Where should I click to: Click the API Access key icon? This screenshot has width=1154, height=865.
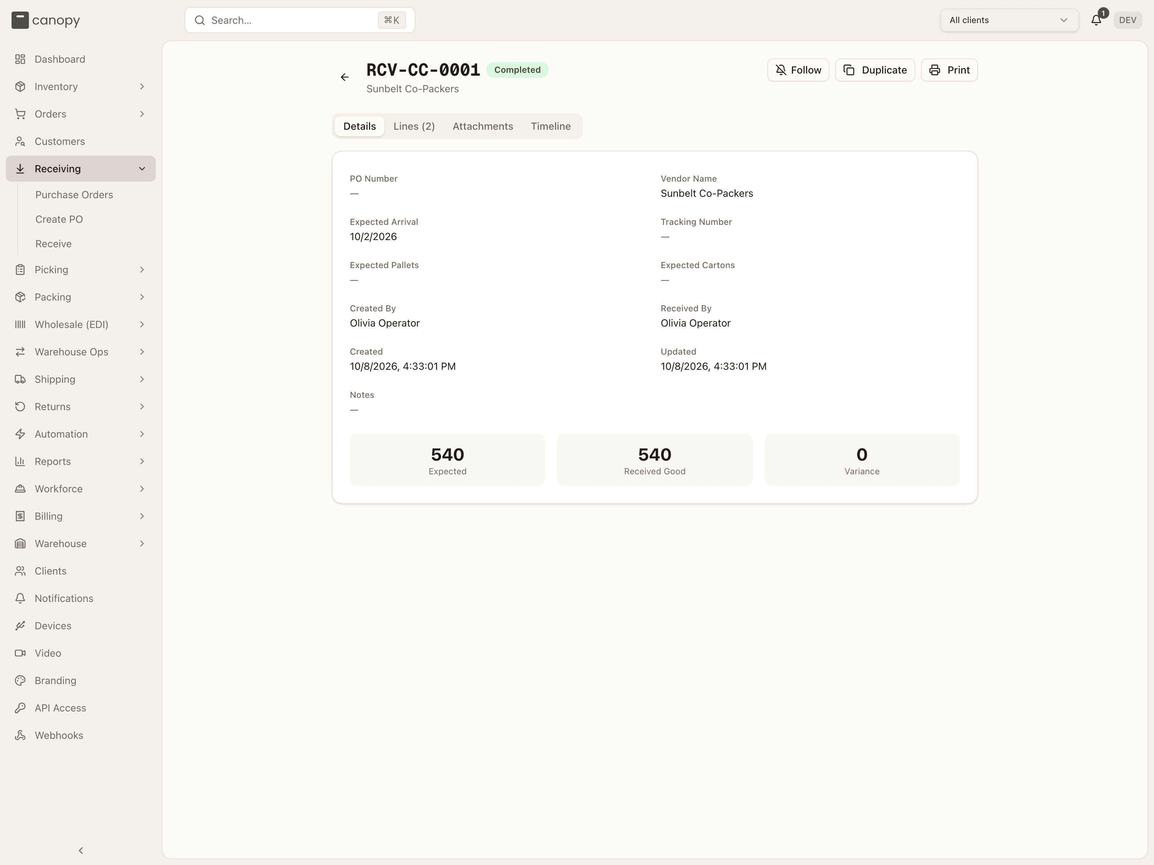click(20, 707)
